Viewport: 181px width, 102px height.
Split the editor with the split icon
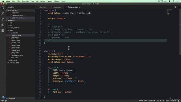click(175, 7)
